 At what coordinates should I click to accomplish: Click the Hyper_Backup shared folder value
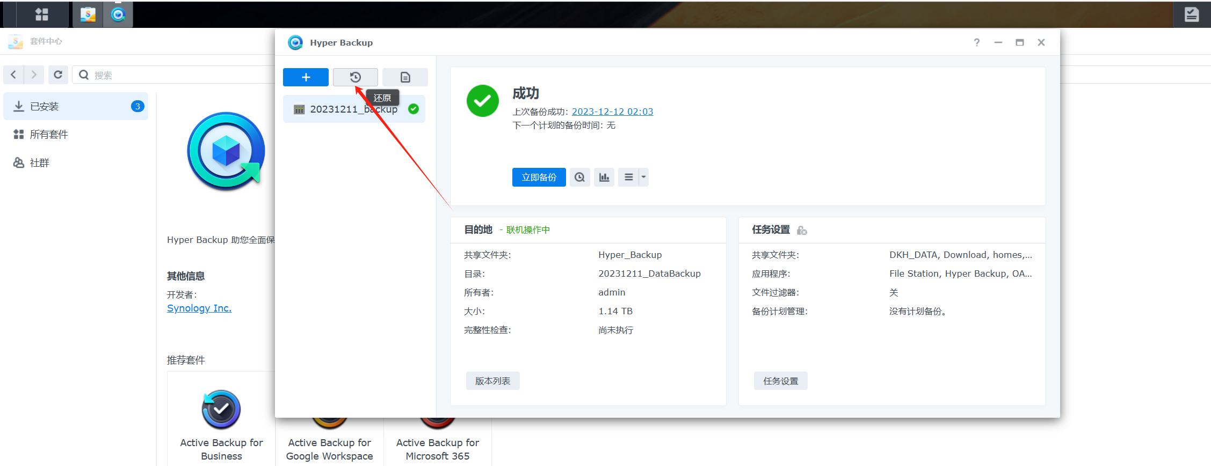(630, 255)
